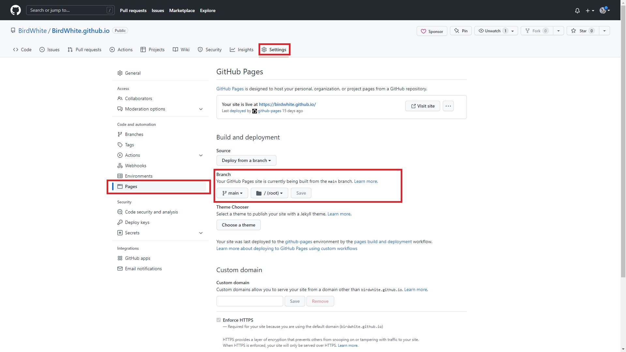Open Webhooks settings page
The width and height of the screenshot is (626, 352).
point(135,166)
